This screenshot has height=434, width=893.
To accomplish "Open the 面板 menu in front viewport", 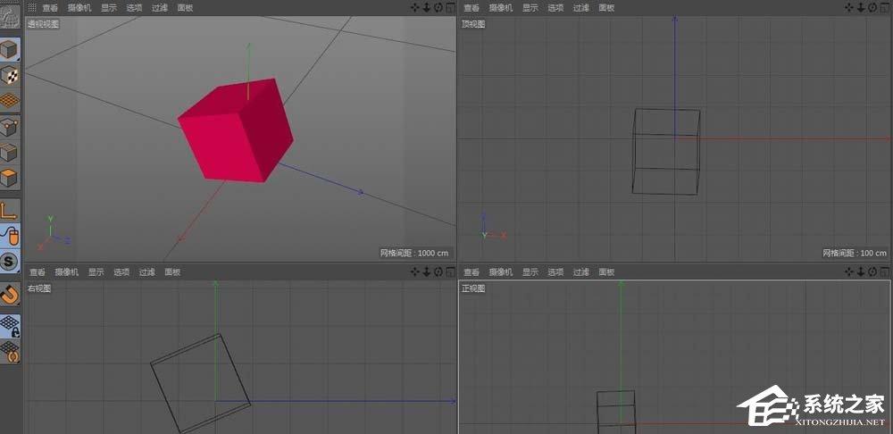I will (606, 272).
